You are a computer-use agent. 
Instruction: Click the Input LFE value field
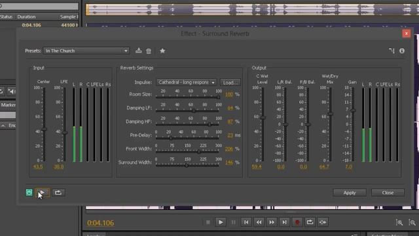point(59,167)
